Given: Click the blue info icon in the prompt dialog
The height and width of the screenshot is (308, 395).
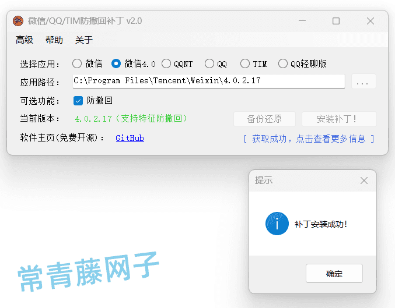Looking at the screenshot, I should coord(277,224).
